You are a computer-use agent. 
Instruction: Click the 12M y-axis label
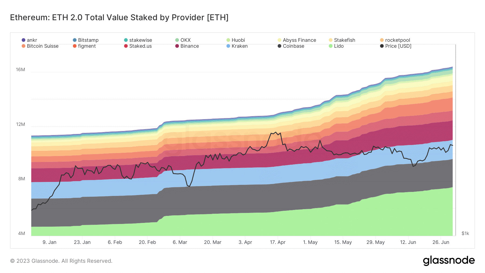tap(20, 124)
